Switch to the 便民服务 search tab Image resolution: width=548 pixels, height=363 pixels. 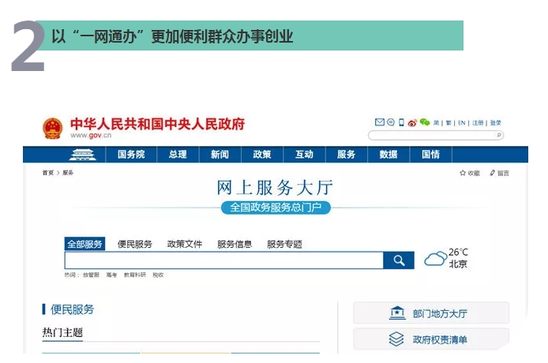tap(135, 245)
